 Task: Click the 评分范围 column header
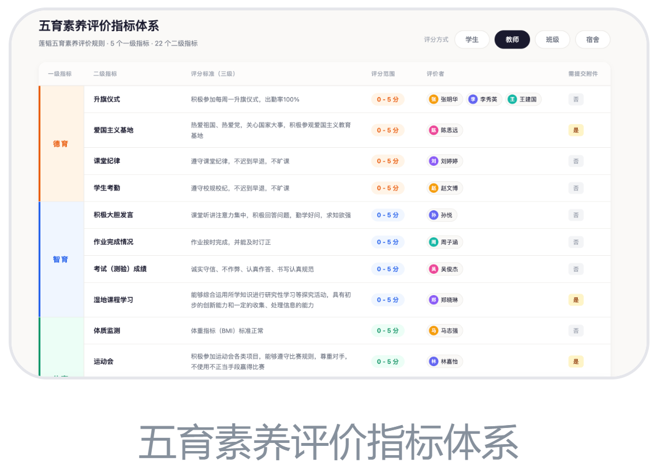383,74
